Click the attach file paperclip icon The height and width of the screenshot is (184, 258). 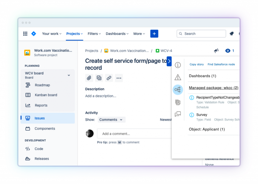click(x=89, y=78)
